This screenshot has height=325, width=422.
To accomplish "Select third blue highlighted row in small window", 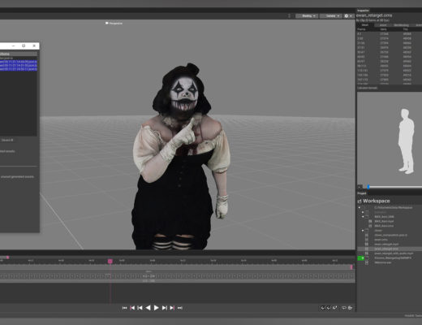I will tap(19, 69).
